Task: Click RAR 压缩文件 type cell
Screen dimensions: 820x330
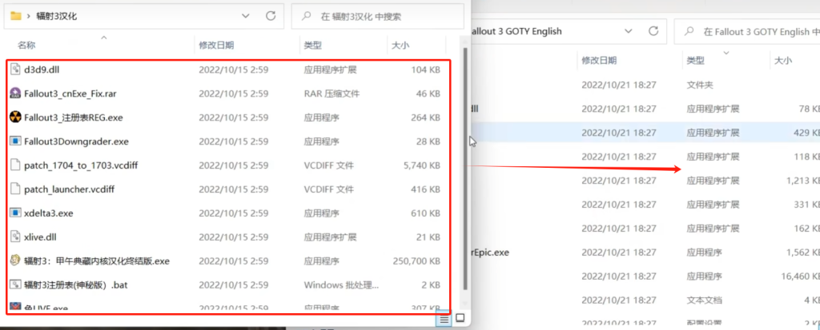Action: [x=332, y=93]
